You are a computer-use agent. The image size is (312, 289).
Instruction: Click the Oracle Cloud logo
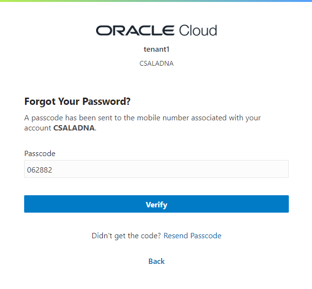tap(156, 30)
